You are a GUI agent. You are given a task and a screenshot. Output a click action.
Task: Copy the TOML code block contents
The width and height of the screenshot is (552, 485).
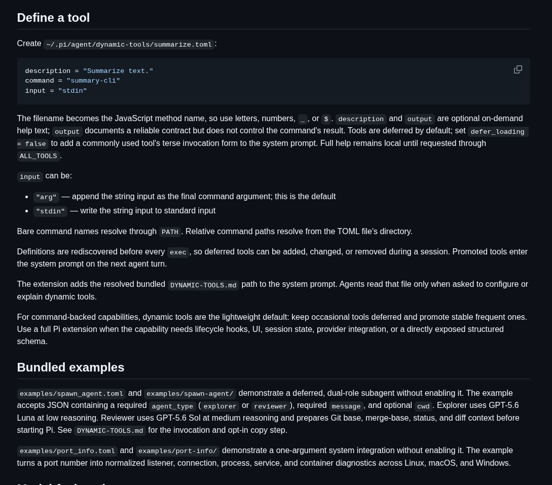coord(518,70)
